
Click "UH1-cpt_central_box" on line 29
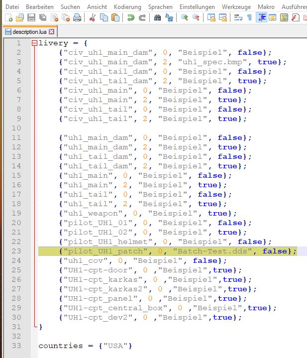pyautogui.click(x=115, y=308)
